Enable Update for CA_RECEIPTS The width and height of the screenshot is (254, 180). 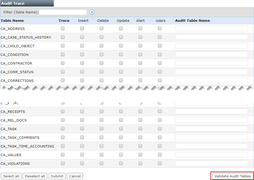coord(121,111)
